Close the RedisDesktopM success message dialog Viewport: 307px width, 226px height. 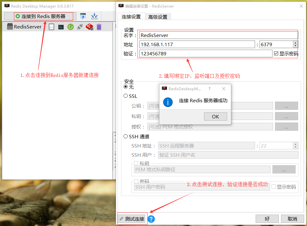point(224,89)
